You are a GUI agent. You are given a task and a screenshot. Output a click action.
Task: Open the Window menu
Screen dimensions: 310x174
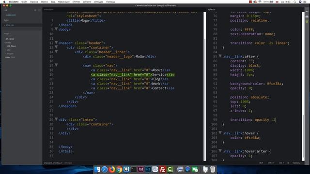coord(87,2)
